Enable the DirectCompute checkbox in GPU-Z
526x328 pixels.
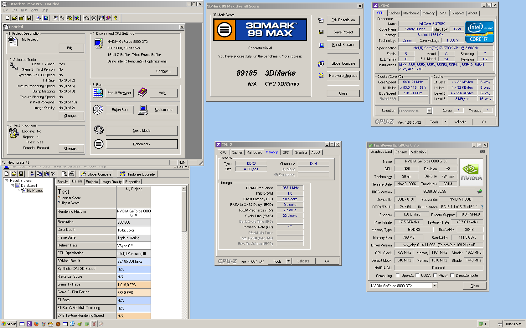(x=452, y=276)
